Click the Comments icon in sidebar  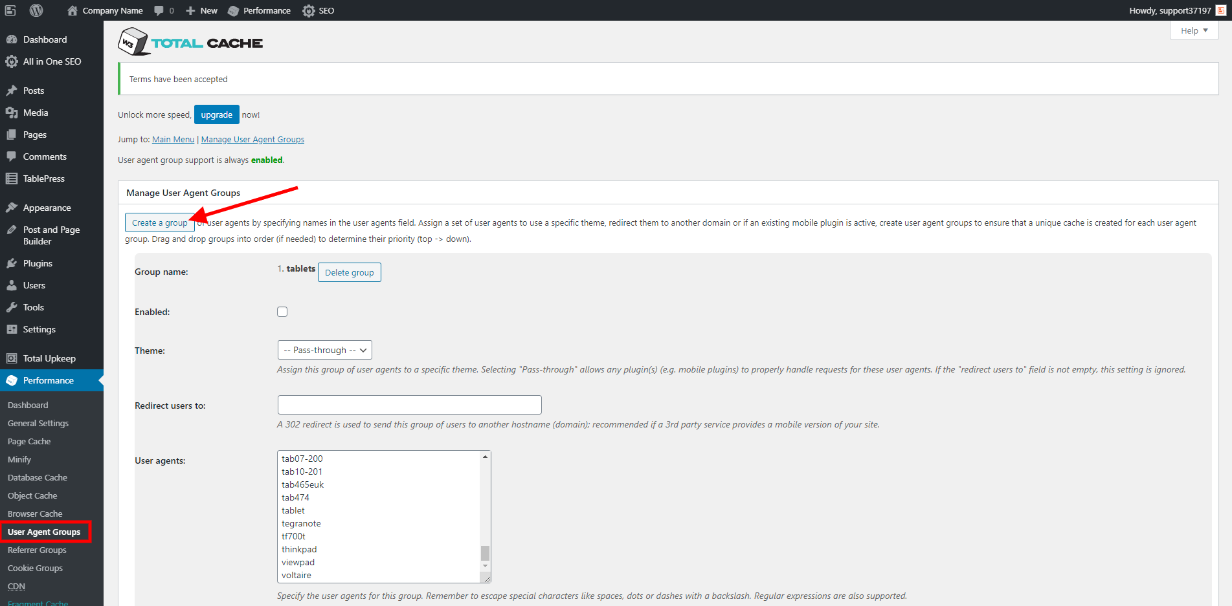12,157
